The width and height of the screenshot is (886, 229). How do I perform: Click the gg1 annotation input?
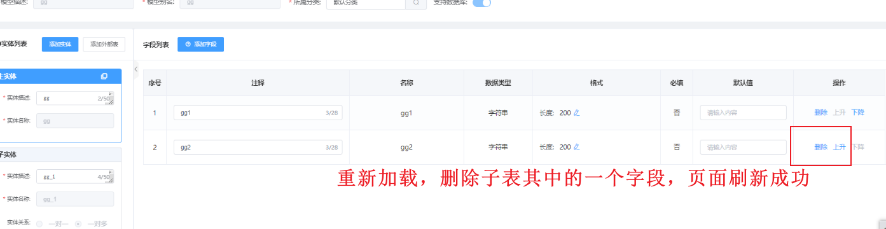pyautogui.click(x=258, y=113)
